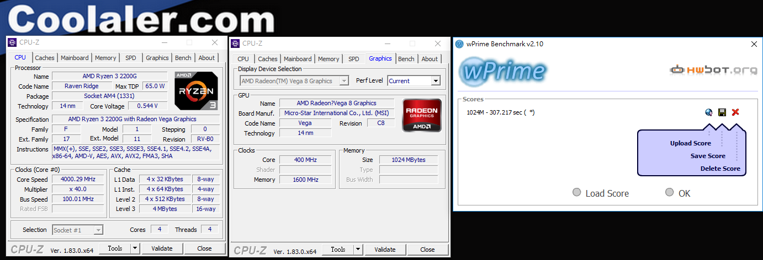The width and height of the screenshot is (763, 260).
Task: Switch to CPU tab in middle CPU-Z window
Action: pyautogui.click(x=243, y=59)
